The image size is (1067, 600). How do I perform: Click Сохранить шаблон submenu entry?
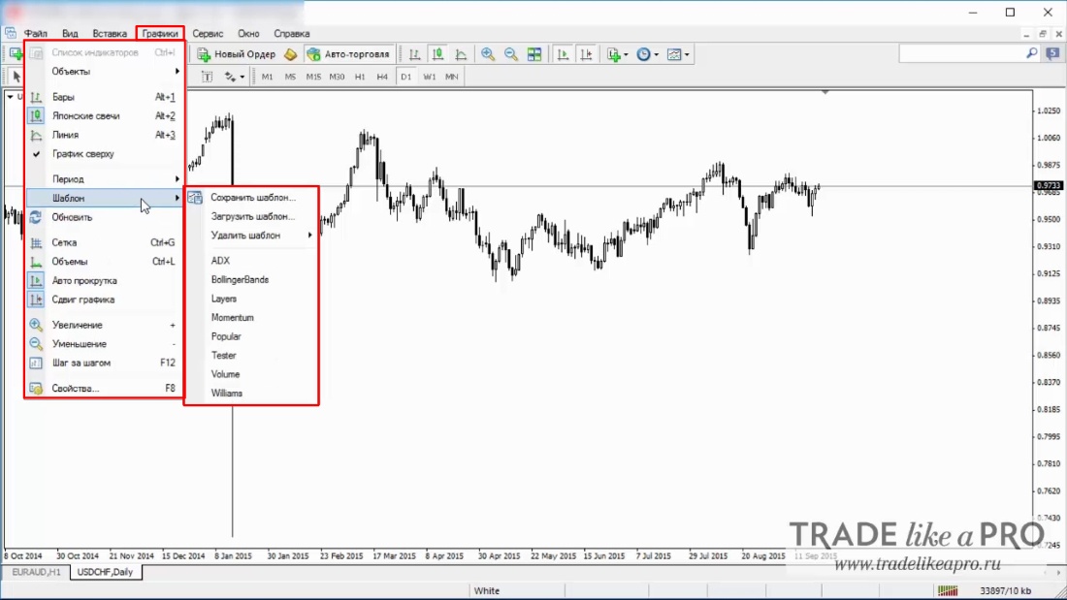click(x=251, y=198)
